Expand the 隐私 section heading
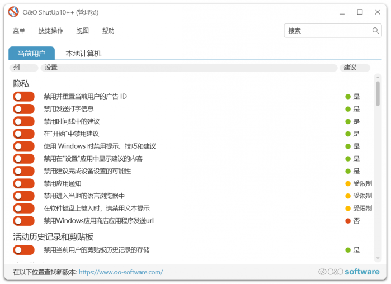Image resolution: width=391 pixels, height=284 pixels. click(21, 83)
